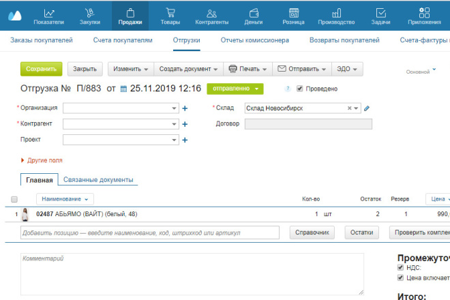Click the price cell 990
The image size is (450, 300).
[443, 214]
